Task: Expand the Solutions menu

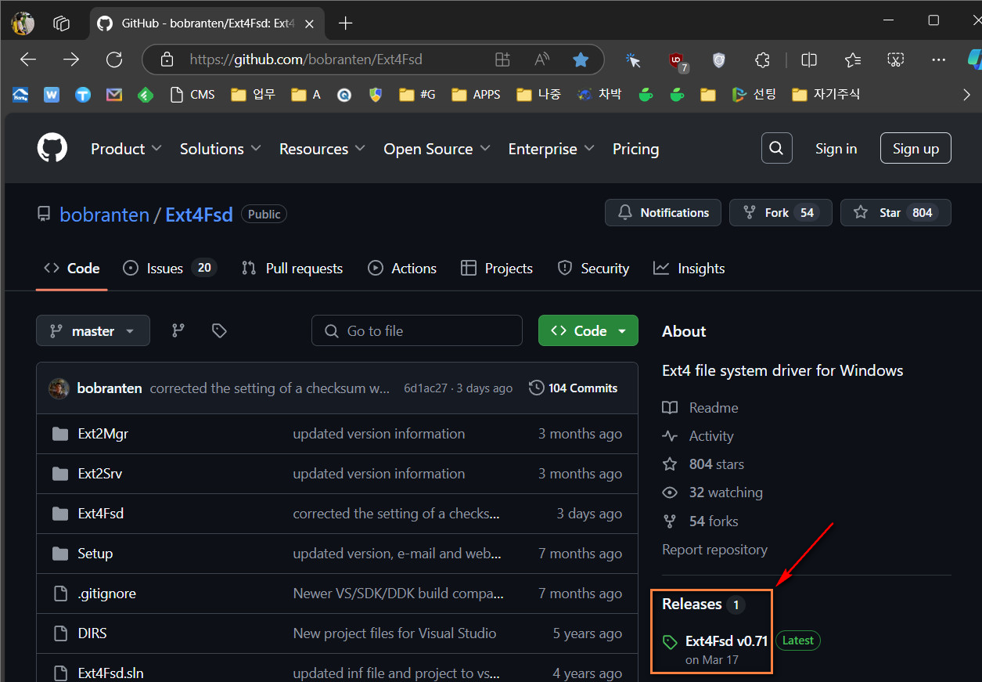Action: pyautogui.click(x=220, y=149)
